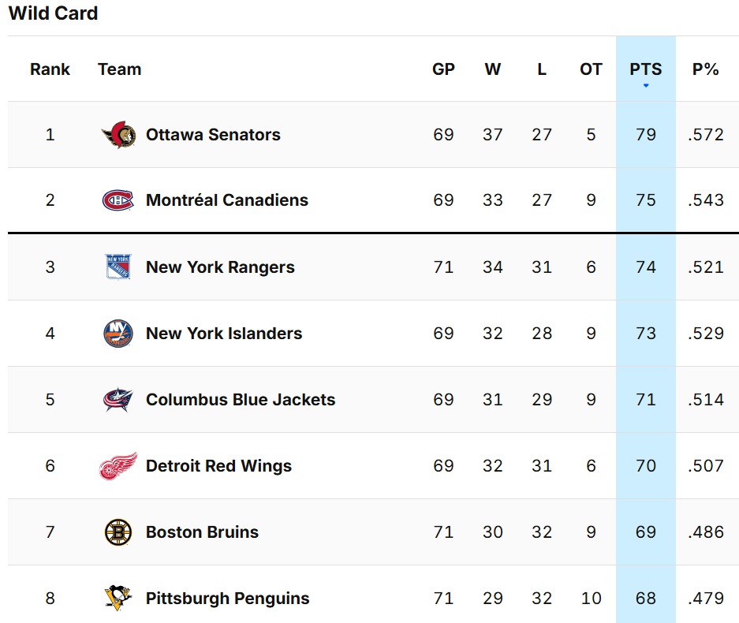
Task: Click the Ottawa Senators logo
Action: point(119,135)
